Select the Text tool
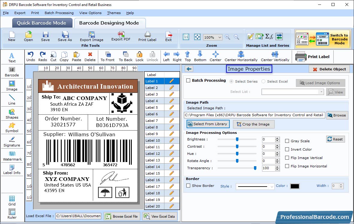 coord(12,57)
